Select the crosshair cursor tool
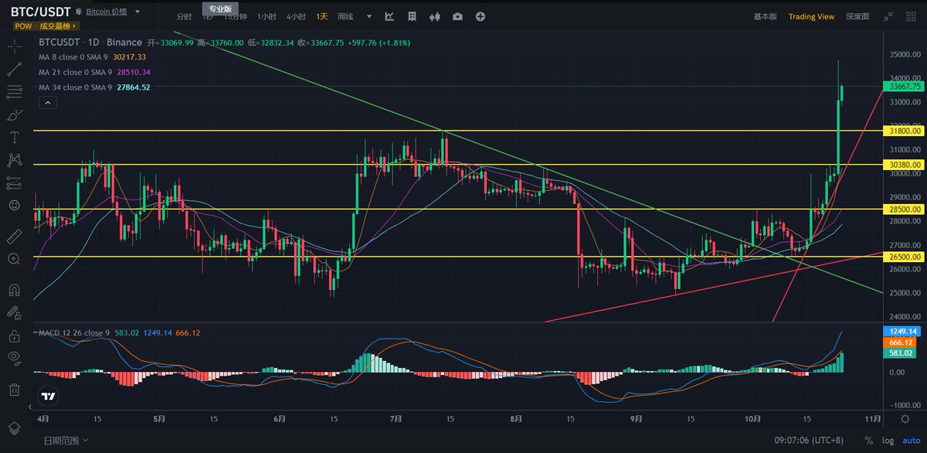 [x=14, y=46]
